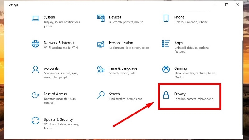This screenshot has width=249, height=140.
Task: Open the System settings title
Action: (49, 17)
